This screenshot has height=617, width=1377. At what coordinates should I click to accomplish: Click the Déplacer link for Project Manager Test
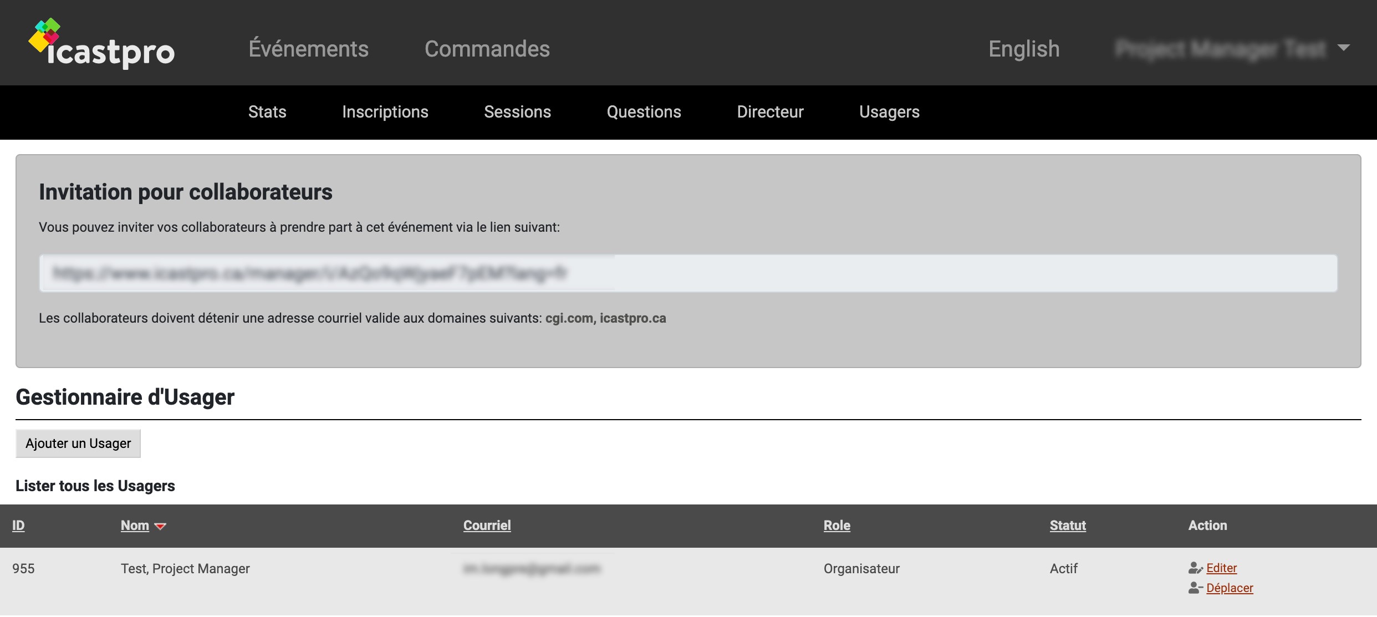[x=1230, y=588]
